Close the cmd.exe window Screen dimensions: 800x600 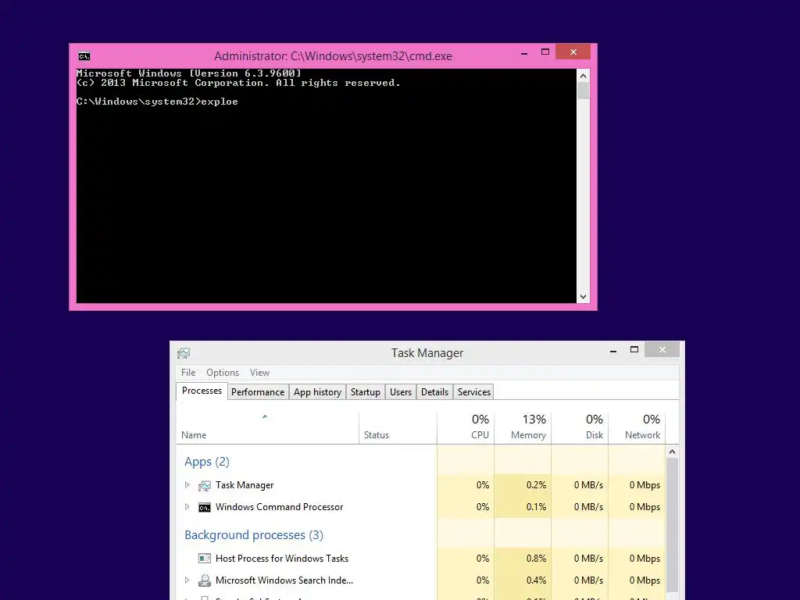(573, 52)
